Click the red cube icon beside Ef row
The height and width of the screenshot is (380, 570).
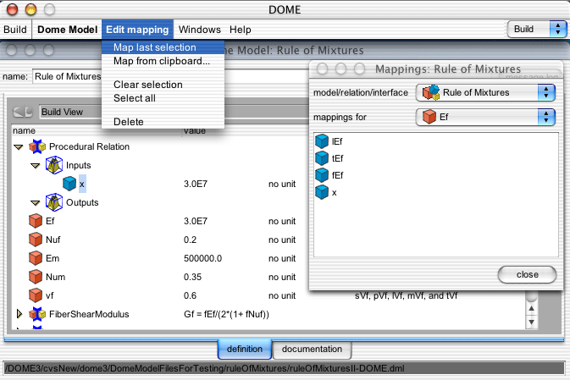click(36, 221)
